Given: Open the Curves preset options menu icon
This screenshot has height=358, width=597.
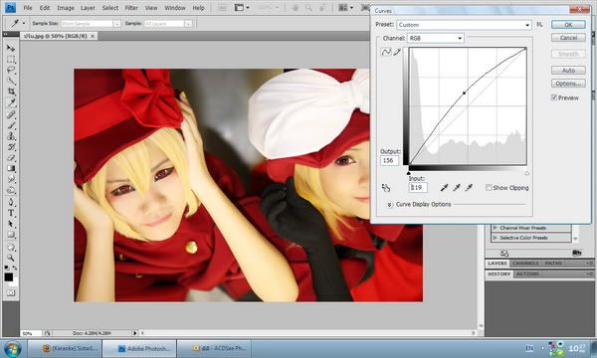Looking at the screenshot, I should click(x=539, y=24).
